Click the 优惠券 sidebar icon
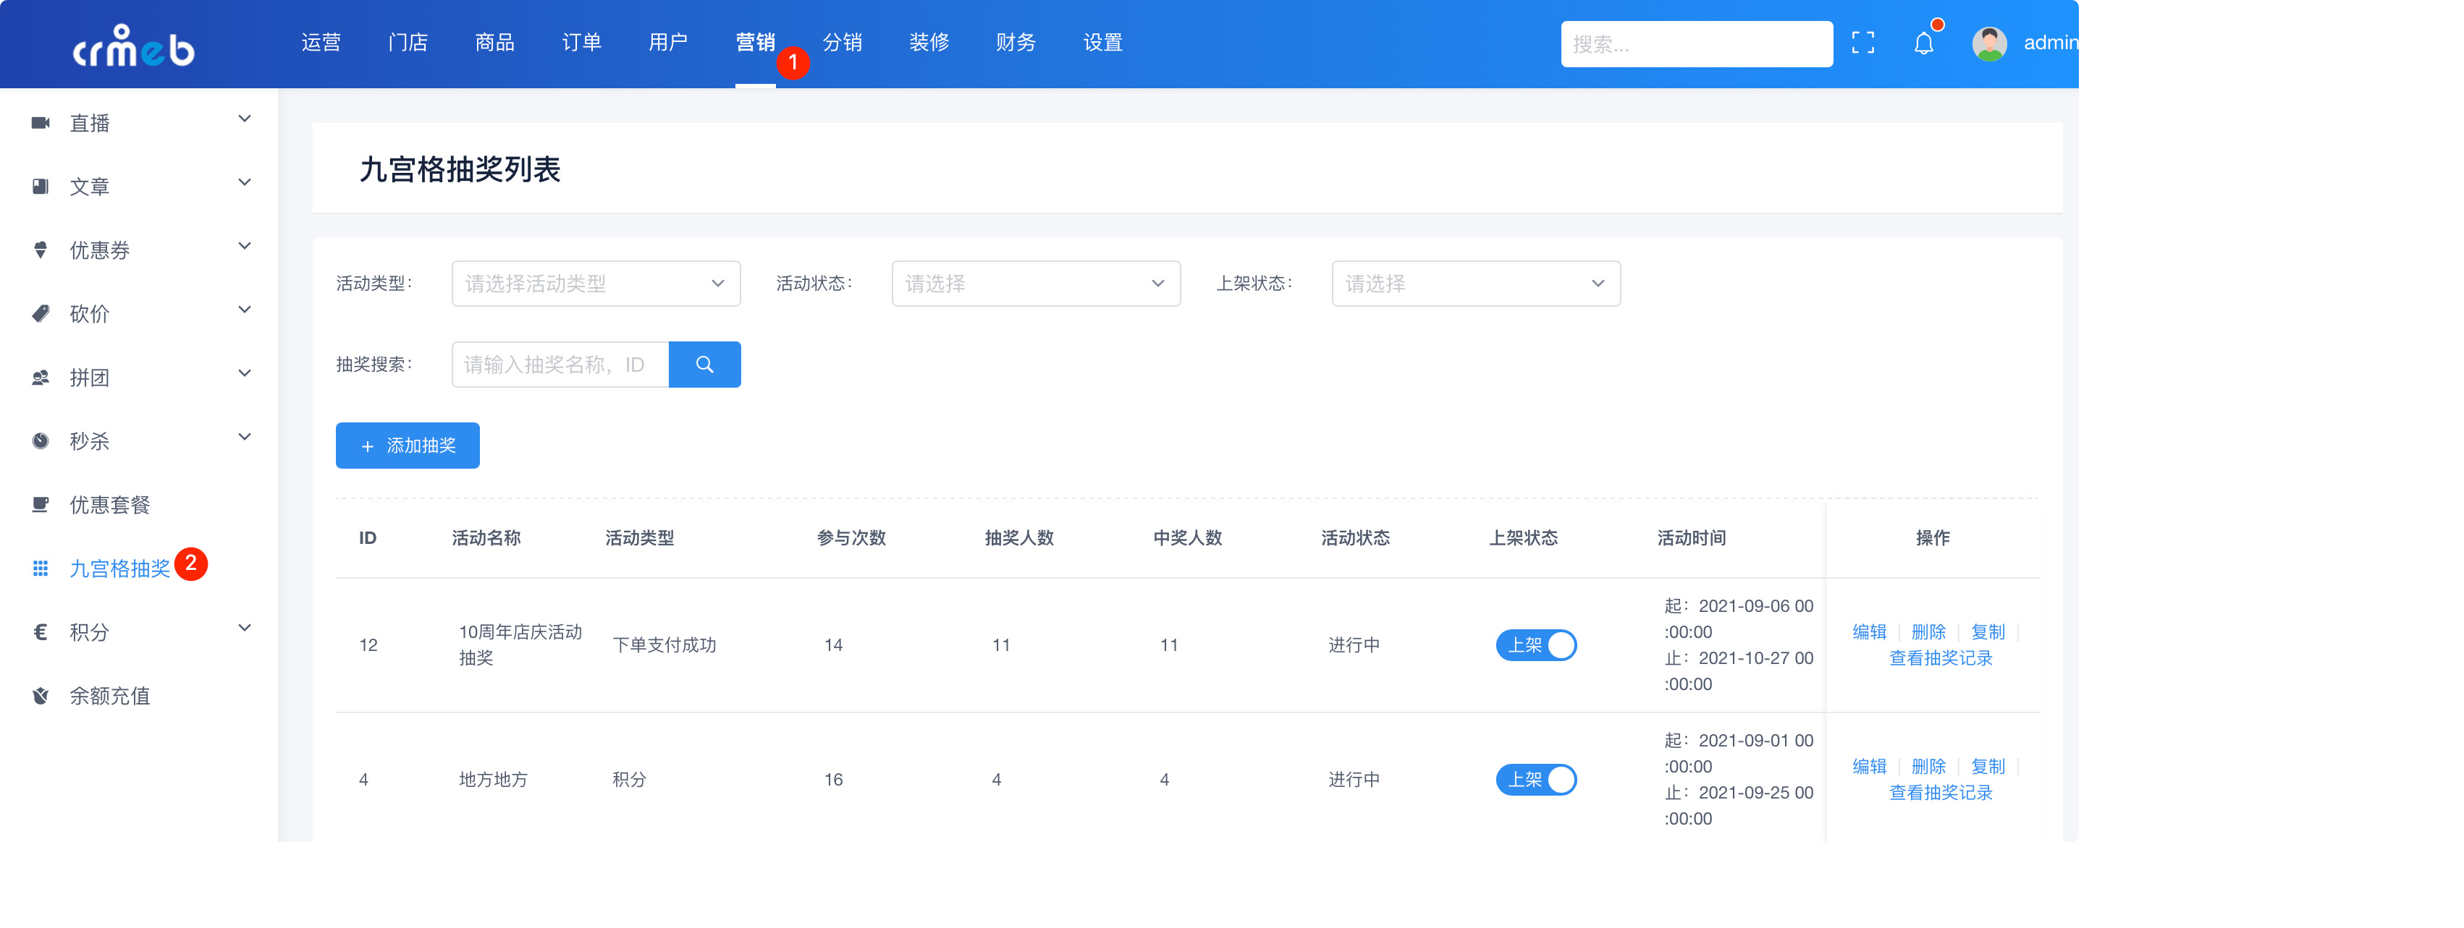This screenshot has height=928, width=2464. pyautogui.click(x=41, y=250)
